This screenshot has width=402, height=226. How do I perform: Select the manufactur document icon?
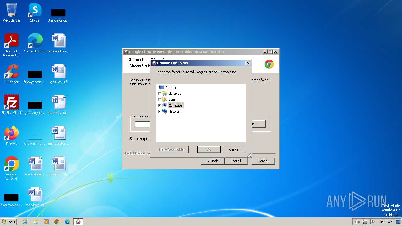(59, 136)
